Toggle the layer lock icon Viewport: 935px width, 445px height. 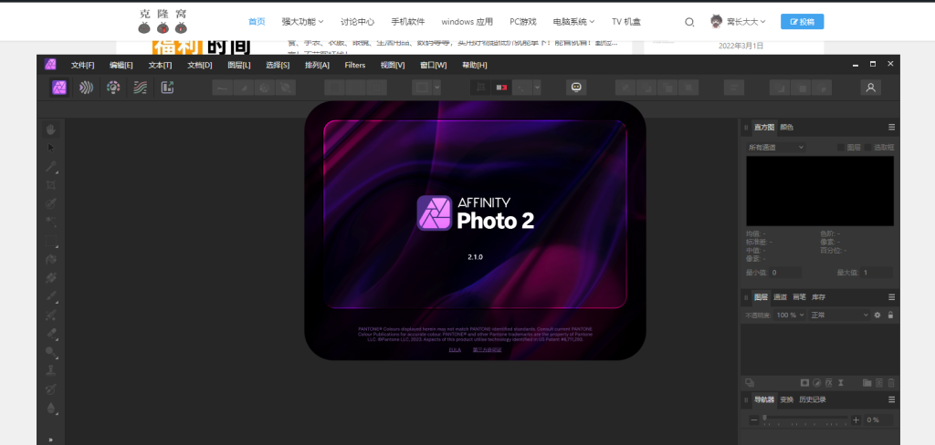pos(890,315)
